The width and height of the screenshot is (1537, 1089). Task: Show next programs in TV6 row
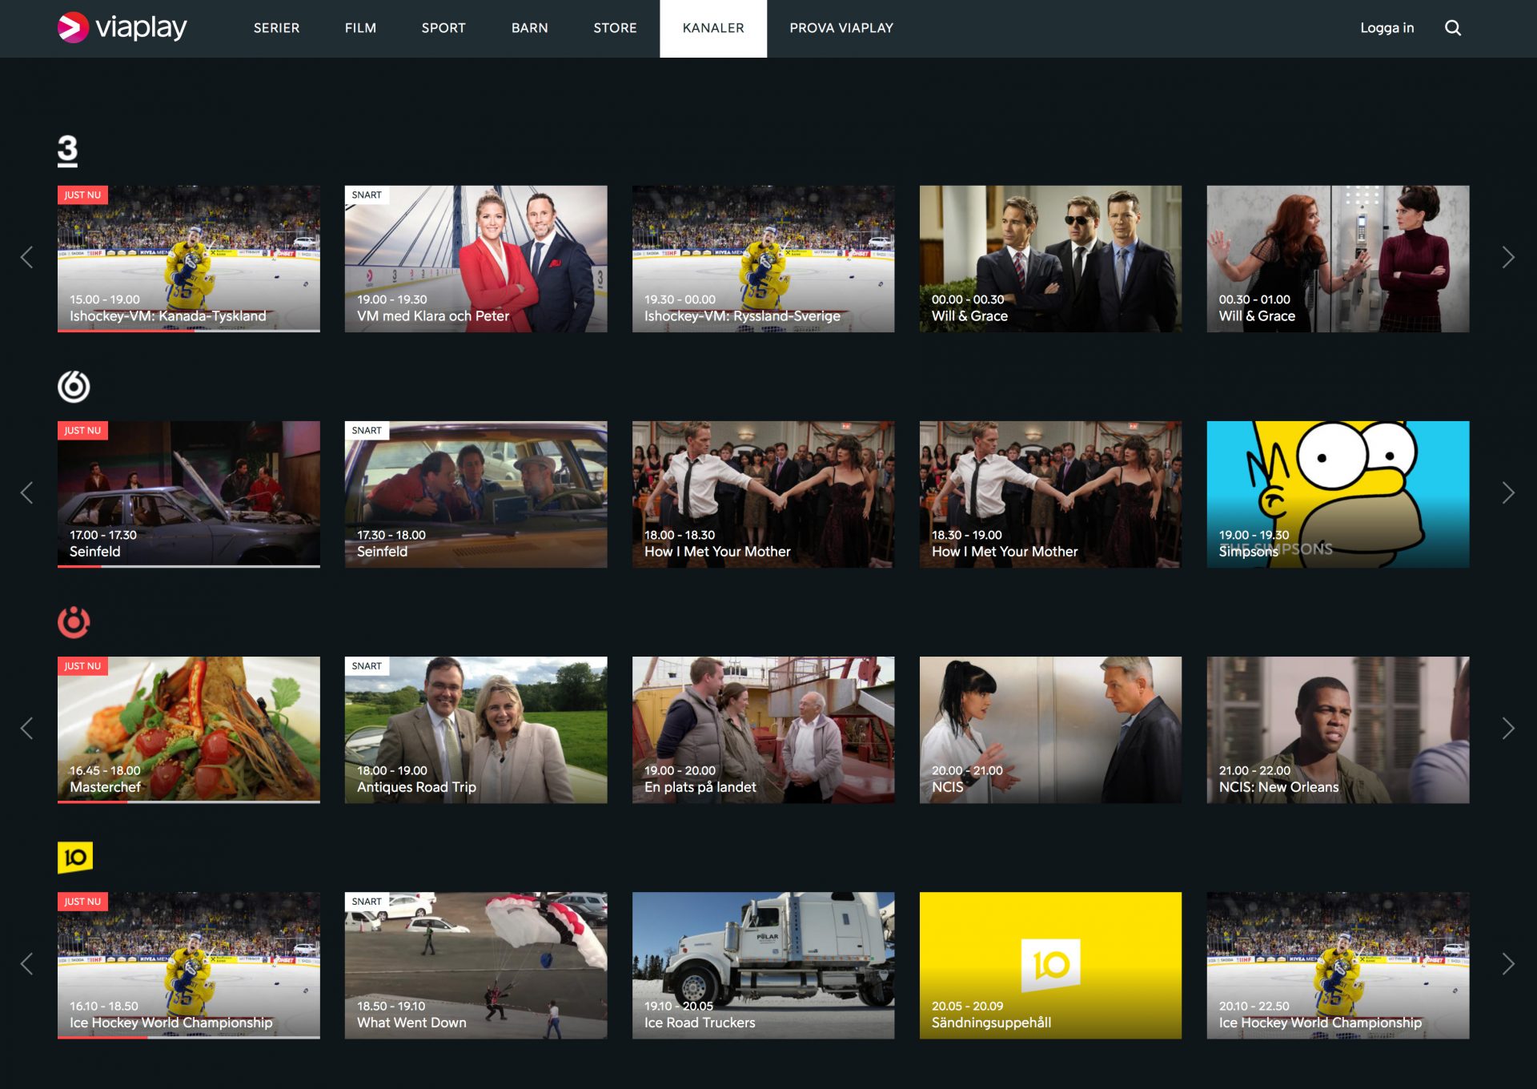point(1509,493)
